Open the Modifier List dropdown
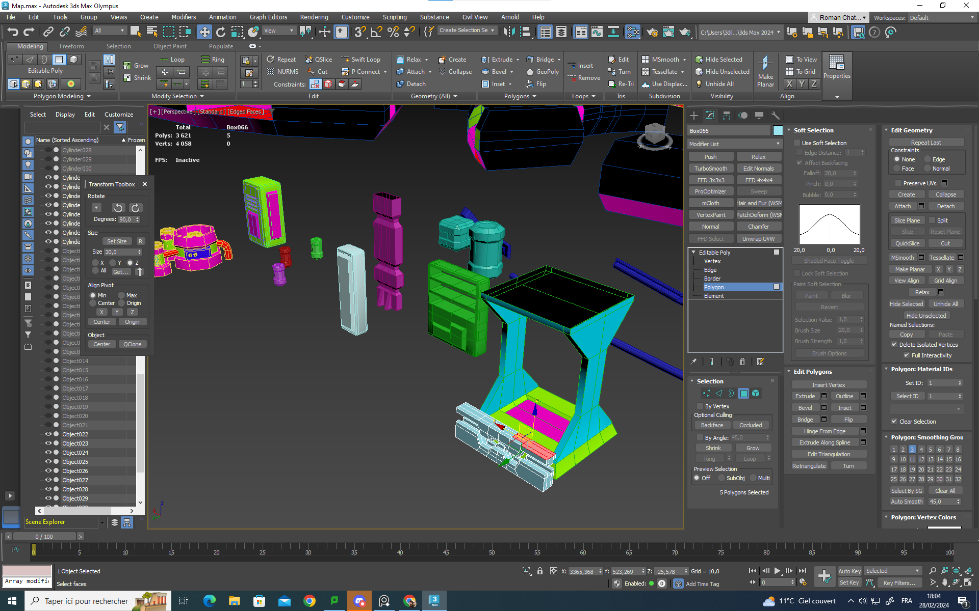This screenshot has width=979, height=611. pyautogui.click(x=735, y=144)
